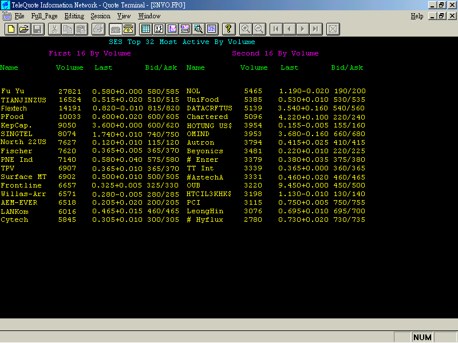Go to the last page arrow icon

pyautogui.click(x=316, y=29)
